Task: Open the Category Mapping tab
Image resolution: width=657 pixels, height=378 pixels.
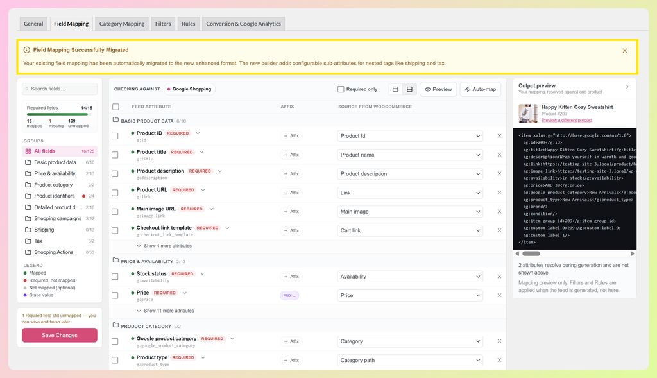Action: point(122,24)
